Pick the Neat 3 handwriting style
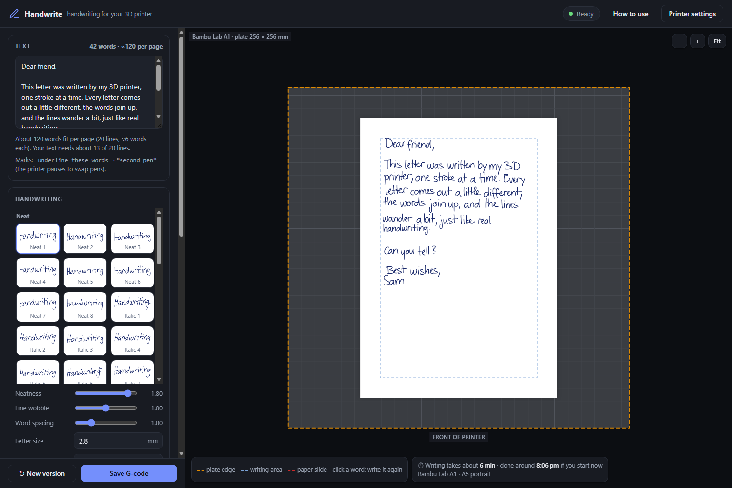This screenshot has width=732, height=488. tap(132, 239)
